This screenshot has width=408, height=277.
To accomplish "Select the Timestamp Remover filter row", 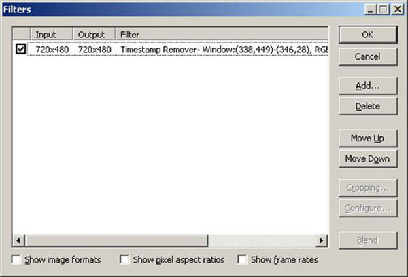I will pyautogui.click(x=204, y=50).
